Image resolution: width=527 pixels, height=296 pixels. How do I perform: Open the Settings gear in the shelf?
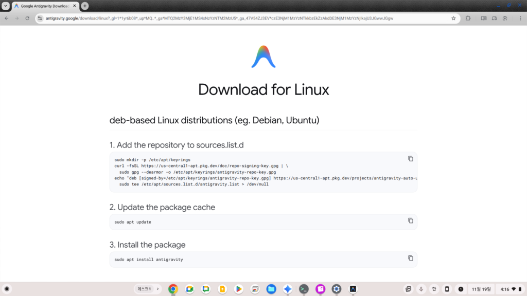337,289
